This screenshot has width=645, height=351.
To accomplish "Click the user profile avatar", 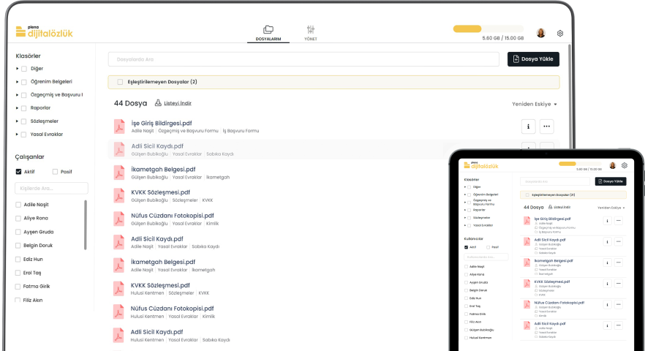I will coord(540,33).
